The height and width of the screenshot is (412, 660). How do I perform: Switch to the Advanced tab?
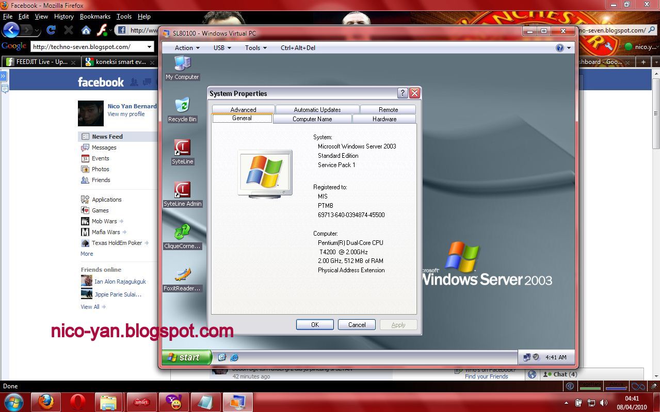pyautogui.click(x=243, y=109)
